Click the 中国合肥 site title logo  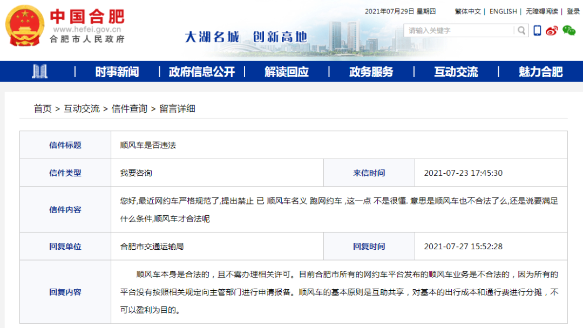pos(87,16)
